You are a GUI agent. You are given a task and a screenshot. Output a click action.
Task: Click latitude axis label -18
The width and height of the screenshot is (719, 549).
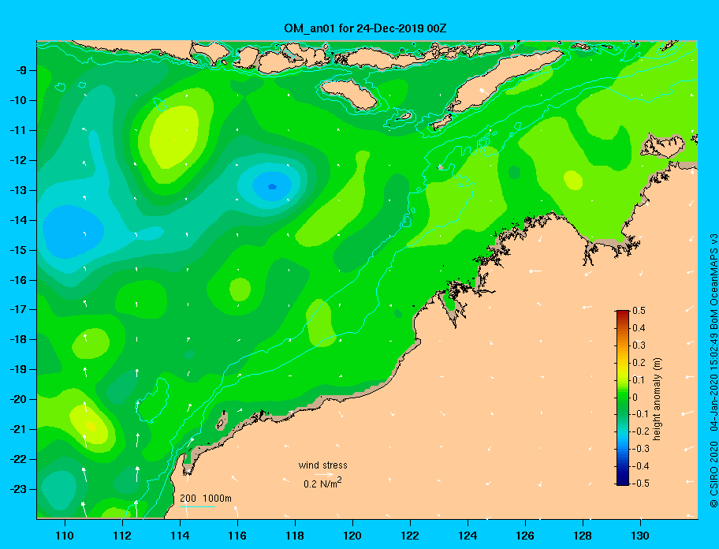[18, 340]
